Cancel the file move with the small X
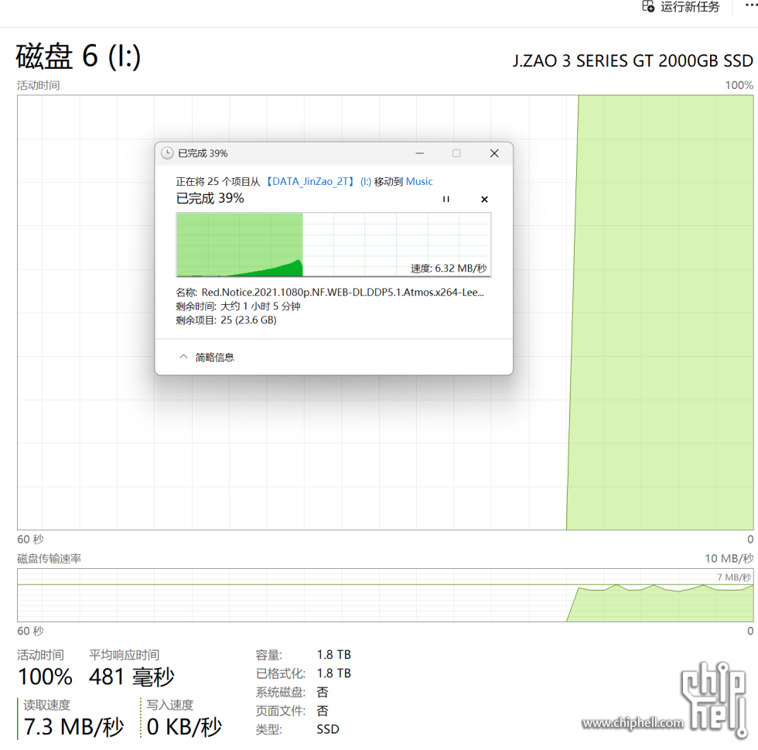The height and width of the screenshot is (750, 758). pyautogui.click(x=484, y=199)
